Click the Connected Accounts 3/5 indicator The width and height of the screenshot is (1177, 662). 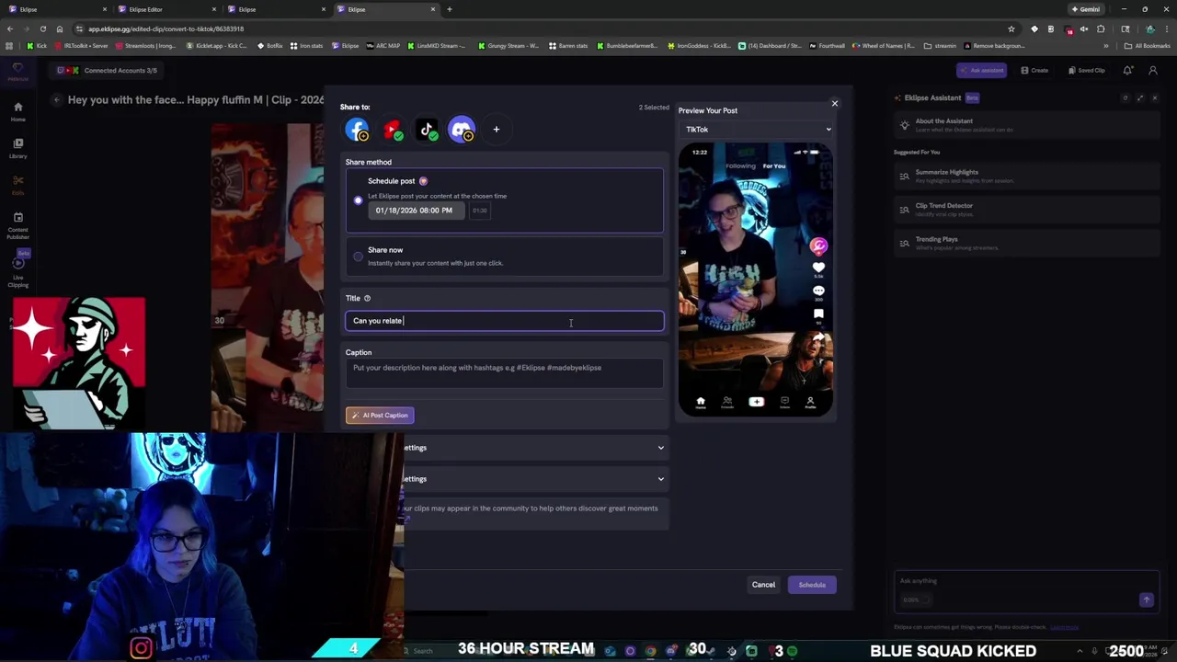pos(109,70)
